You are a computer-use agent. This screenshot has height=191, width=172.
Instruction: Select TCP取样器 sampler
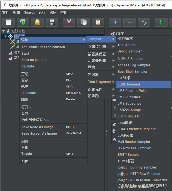pyautogui.click(x=143, y=161)
